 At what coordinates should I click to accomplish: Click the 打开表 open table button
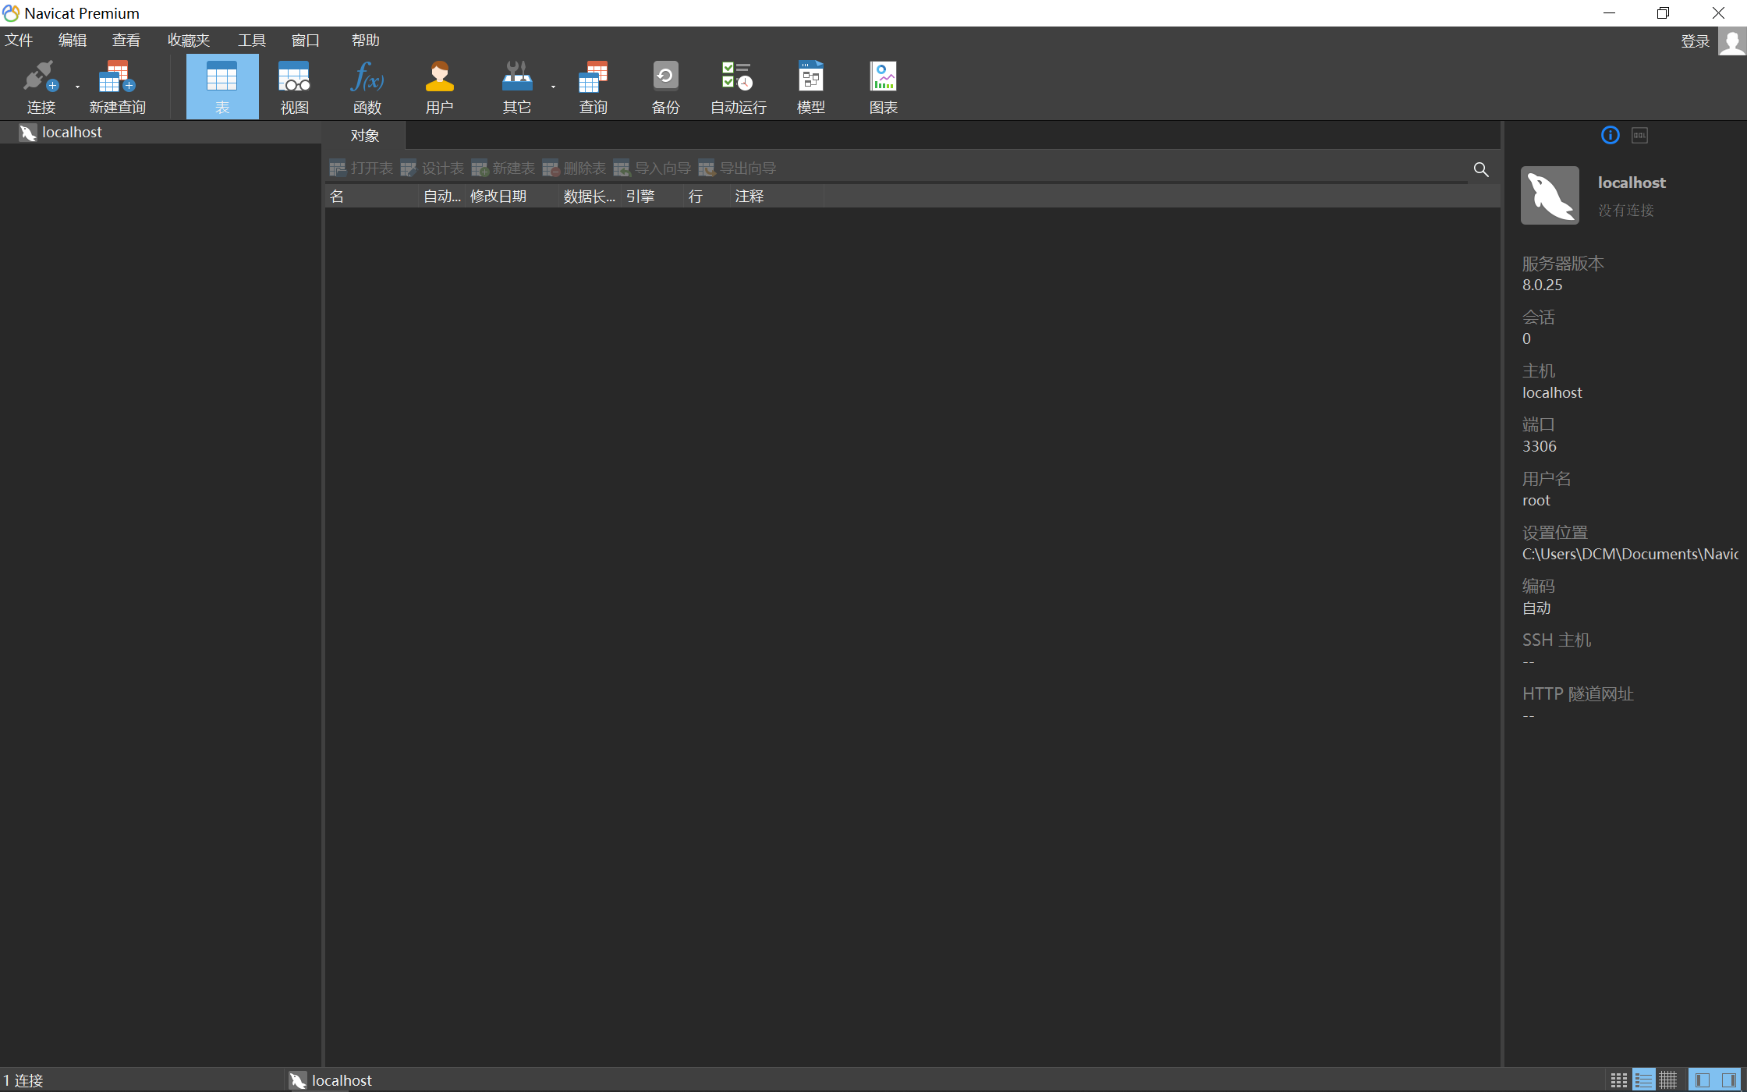click(x=361, y=168)
